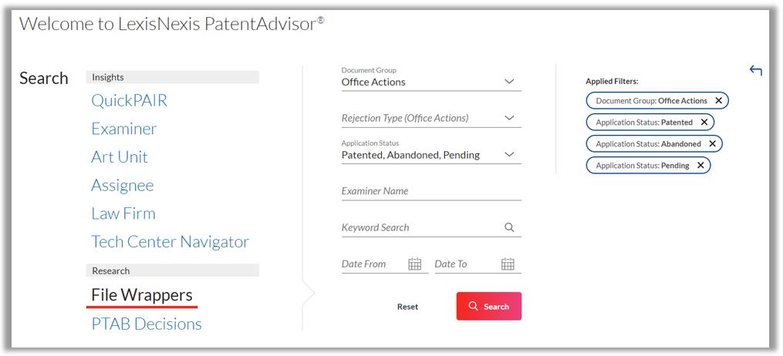The height and width of the screenshot is (356, 783).
Task: Click the back arrow icon at top right
Action: coord(755,71)
